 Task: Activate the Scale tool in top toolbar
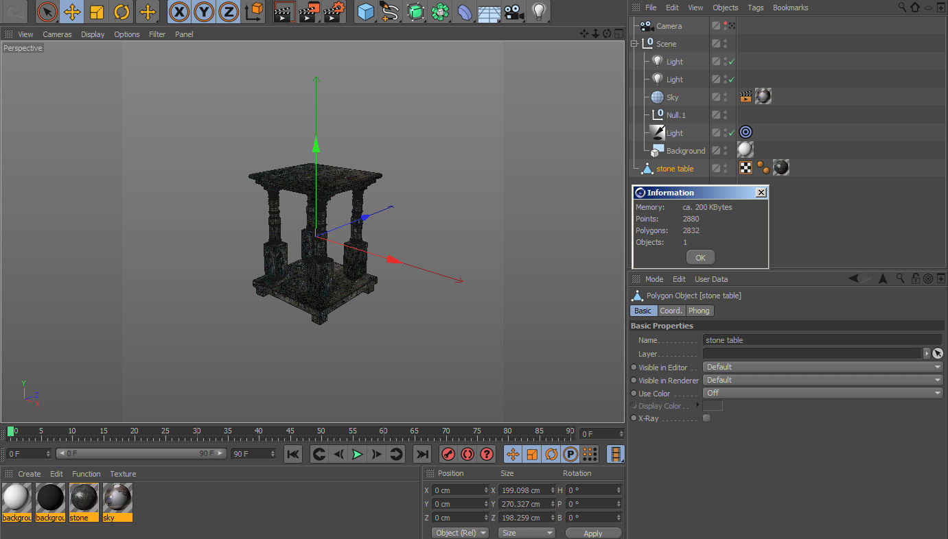click(97, 12)
